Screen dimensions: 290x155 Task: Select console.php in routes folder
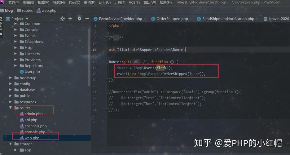pyautogui.click(x=35, y=132)
